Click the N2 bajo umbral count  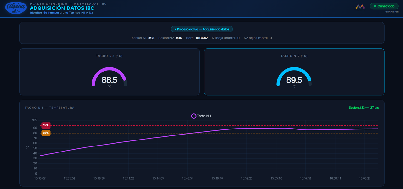coord(271,38)
